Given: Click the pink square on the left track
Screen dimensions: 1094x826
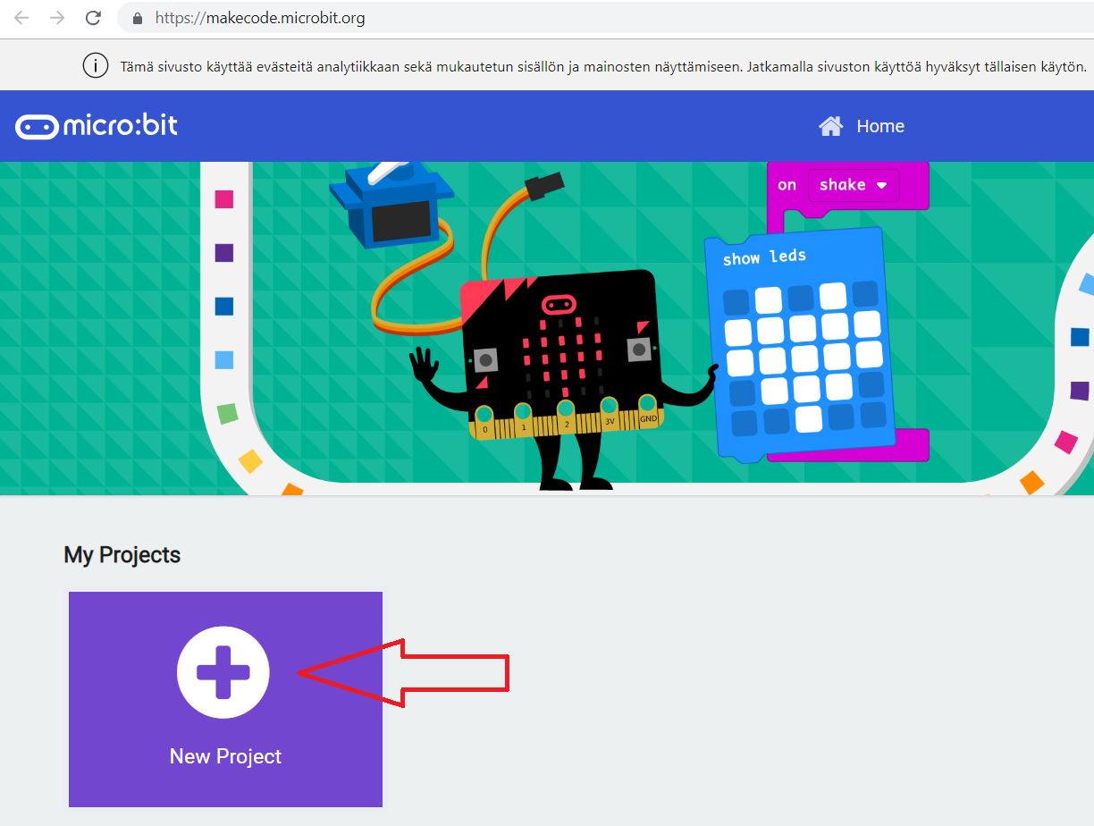Looking at the screenshot, I should (x=224, y=199).
